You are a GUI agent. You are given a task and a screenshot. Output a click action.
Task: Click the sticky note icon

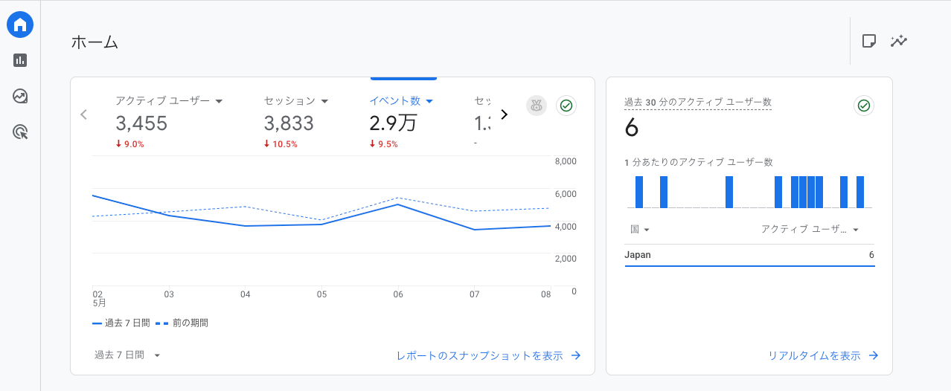click(868, 41)
